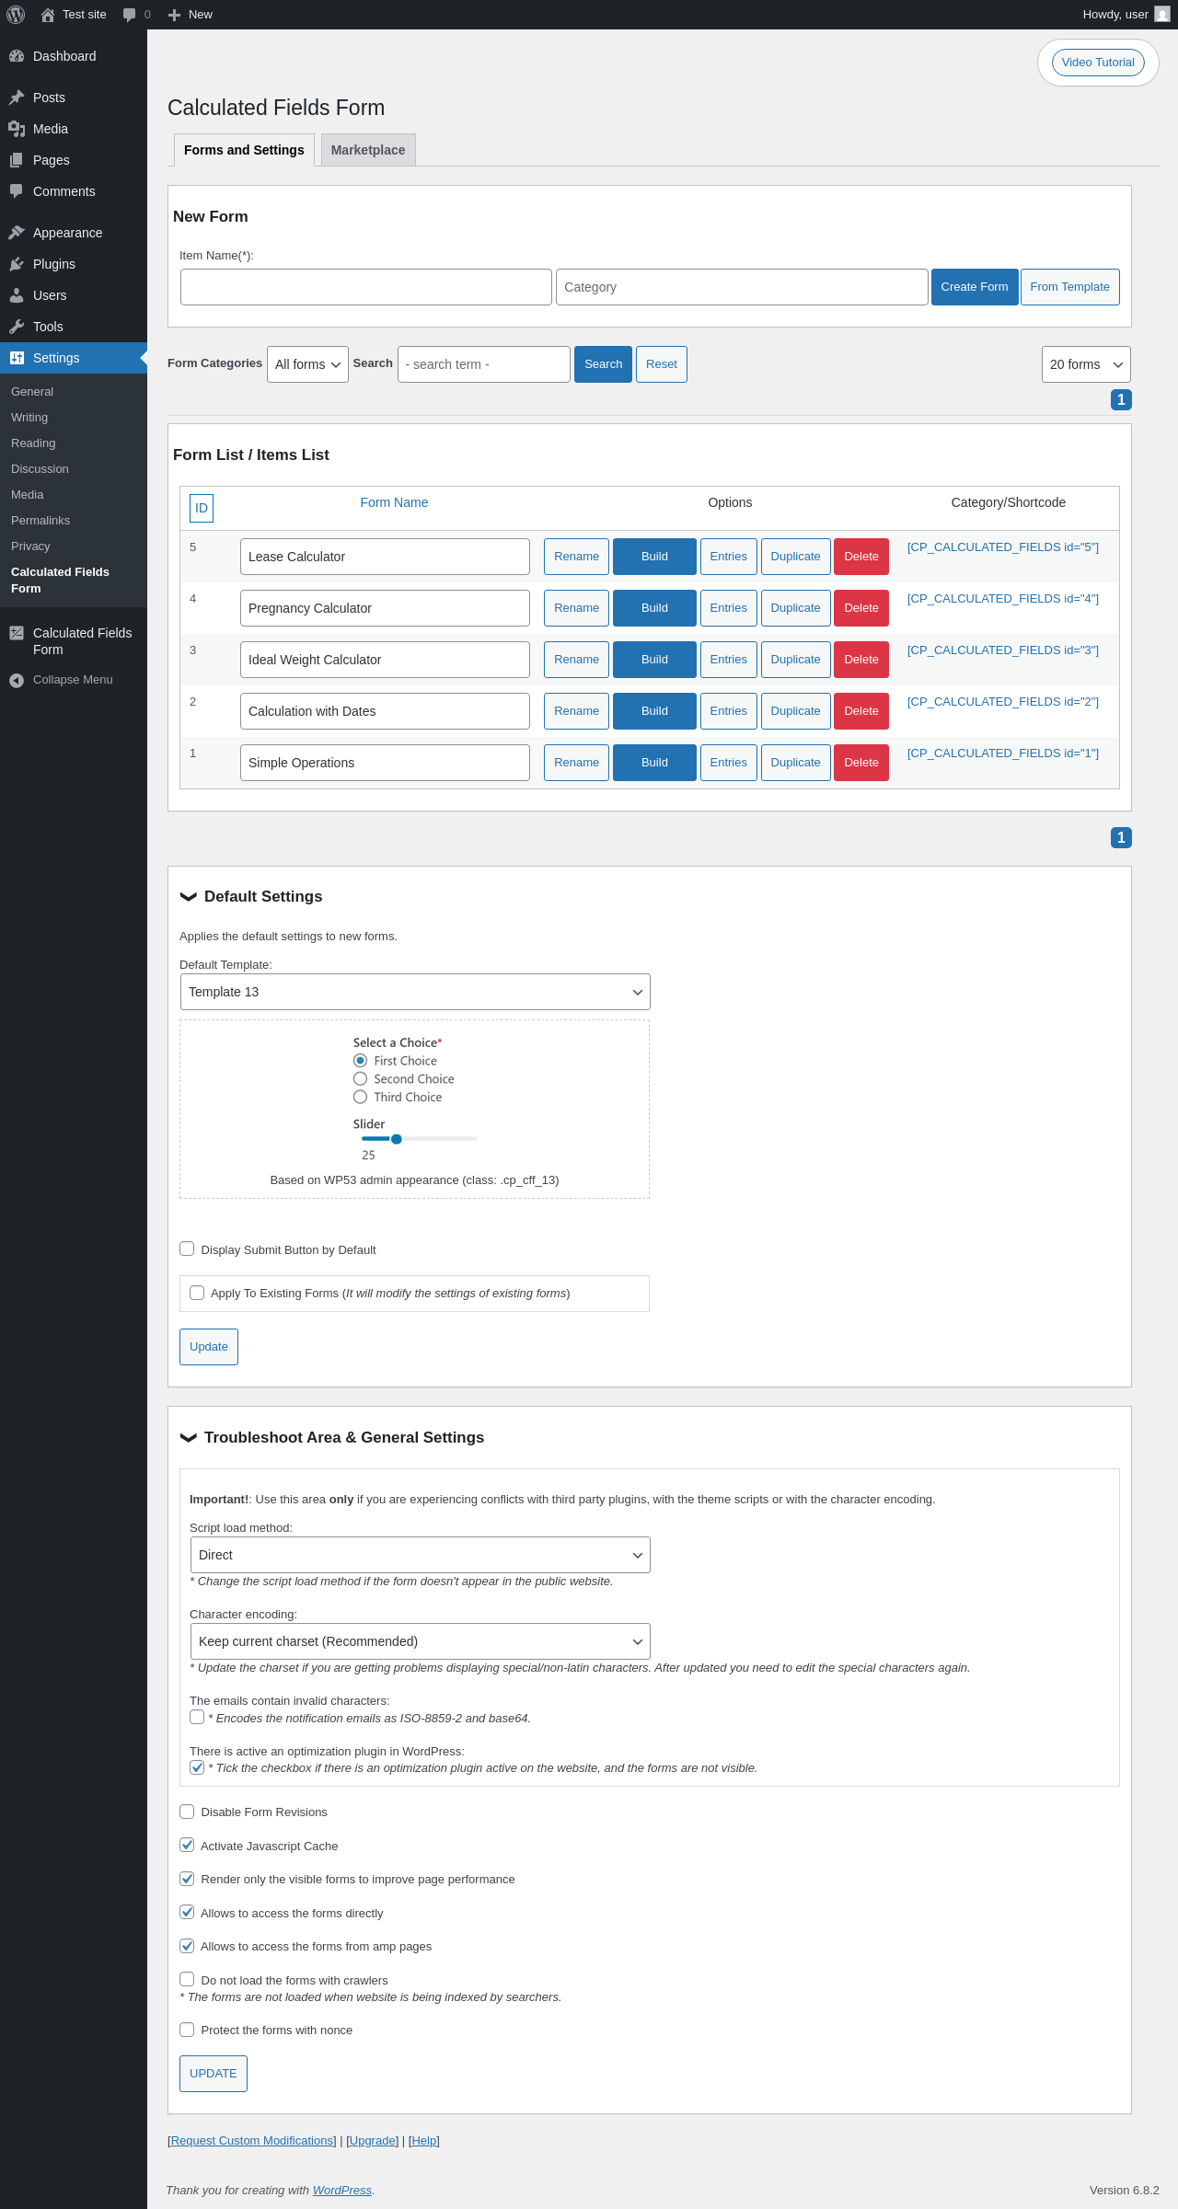Select the Tools wrench icon
This screenshot has width=1178, height=2209.
coord(17,327)
